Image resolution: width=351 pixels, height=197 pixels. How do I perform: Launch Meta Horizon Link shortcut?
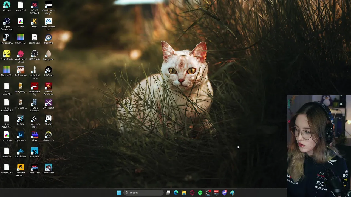pyautogui.click(x=49, y=24)
